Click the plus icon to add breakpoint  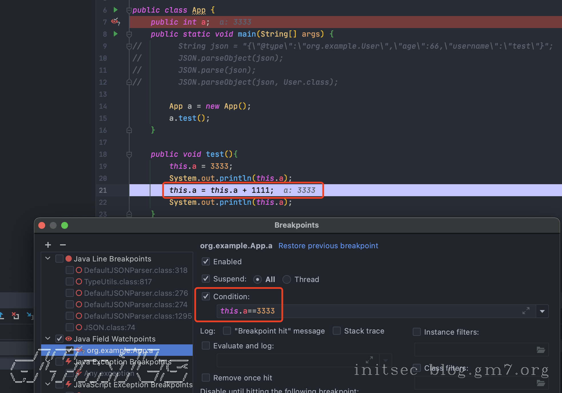(48, 245)
